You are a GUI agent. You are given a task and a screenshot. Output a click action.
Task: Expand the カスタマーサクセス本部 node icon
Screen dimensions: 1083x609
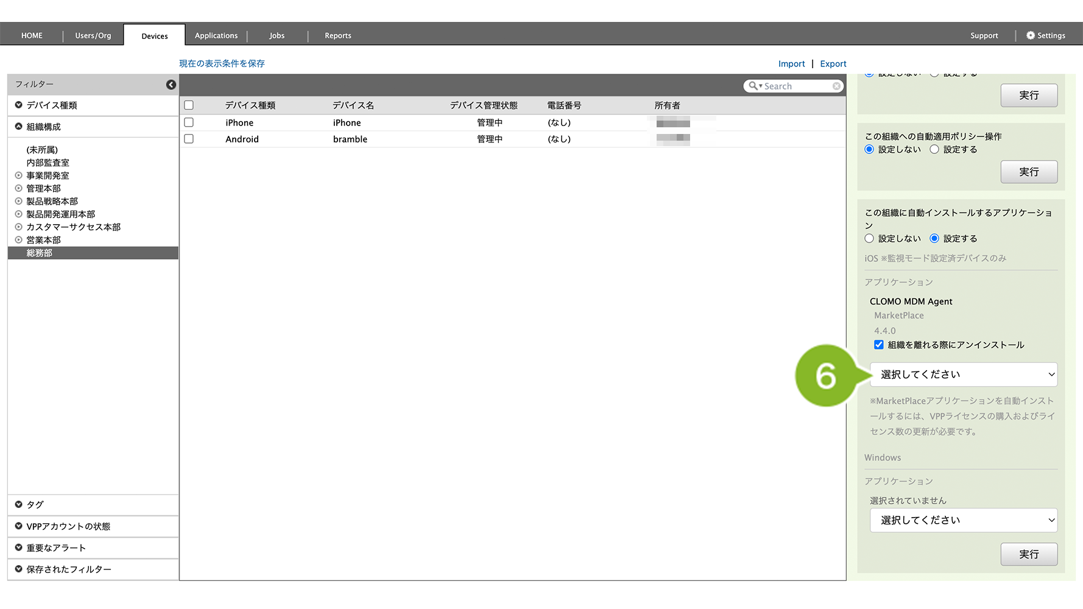tap(19, 227)
